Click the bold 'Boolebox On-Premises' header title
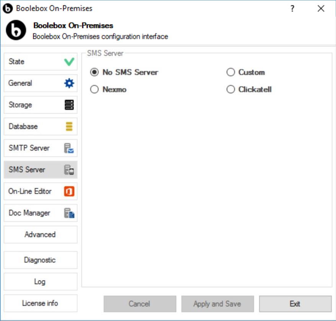The height and width of the screenshot is (321, 336). click(x=73, y=26)
